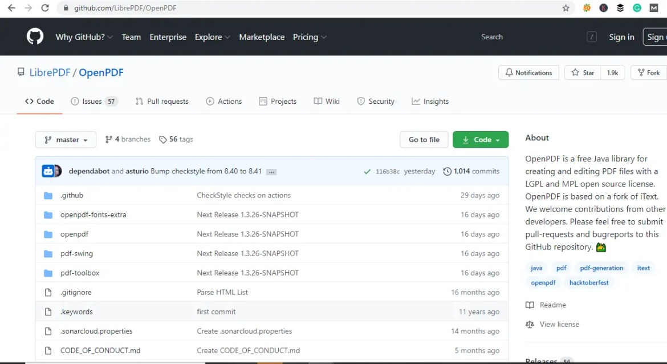The width and height of the screenshot is (667, 364).
Task: Open the 1.9k stargazers count
Action: (x=612, y=73)
